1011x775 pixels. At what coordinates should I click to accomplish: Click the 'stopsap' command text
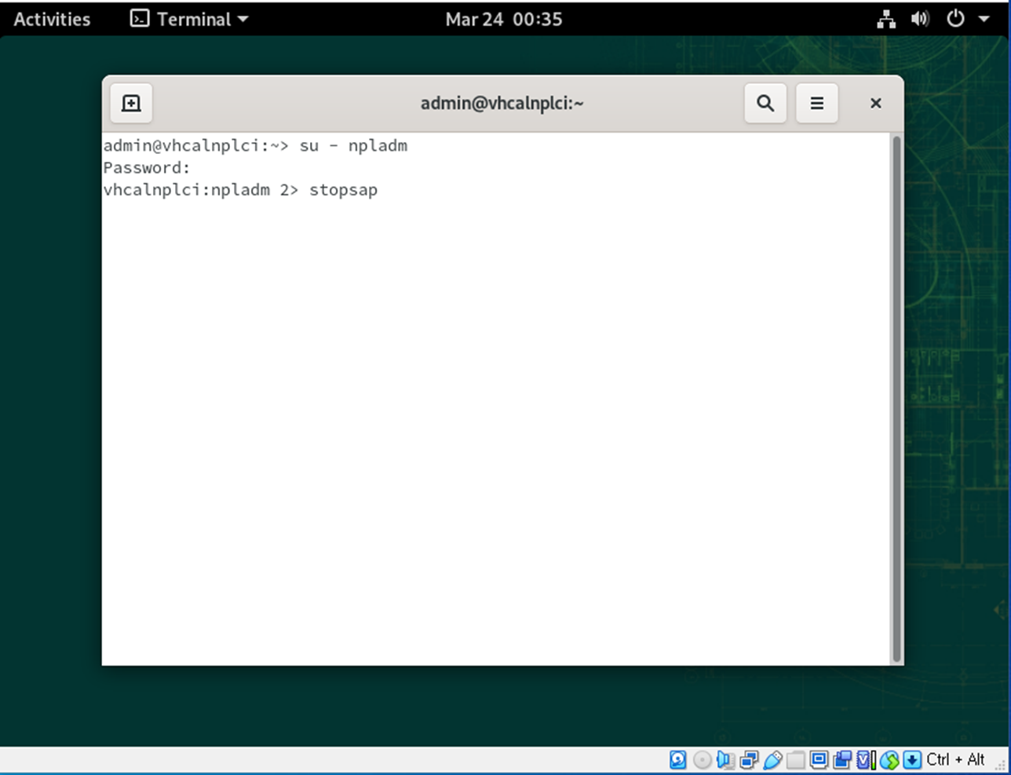pyautogui.click(x=343, y=190)
